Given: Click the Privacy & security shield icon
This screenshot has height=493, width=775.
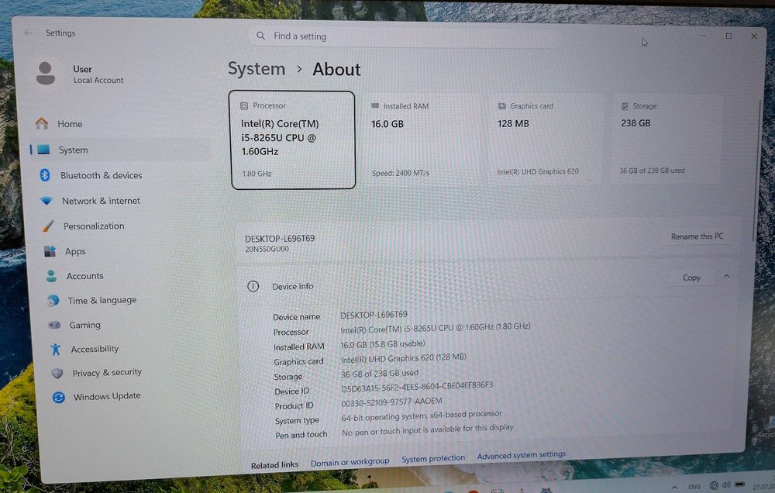Looking at the screenshot, I should coord(57,373).
